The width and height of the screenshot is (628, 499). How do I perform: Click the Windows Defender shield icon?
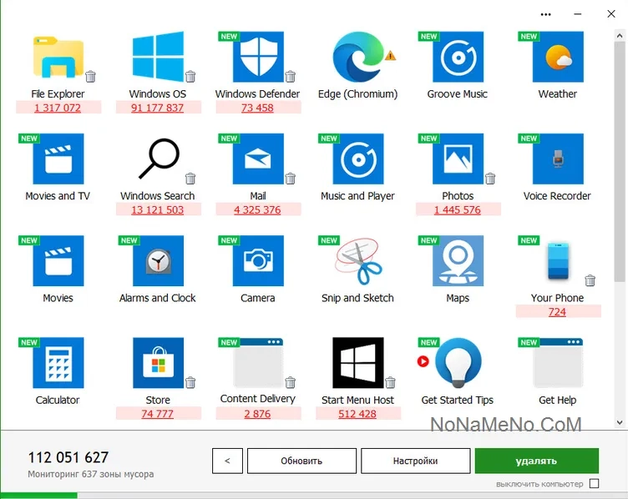(258, 57)
